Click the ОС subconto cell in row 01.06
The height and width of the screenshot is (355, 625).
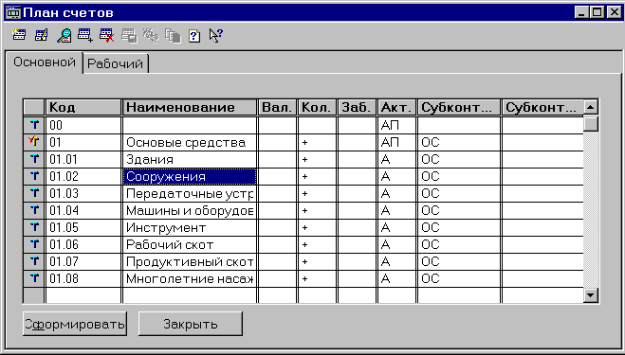pyautogui.click(x=459, y=244)
